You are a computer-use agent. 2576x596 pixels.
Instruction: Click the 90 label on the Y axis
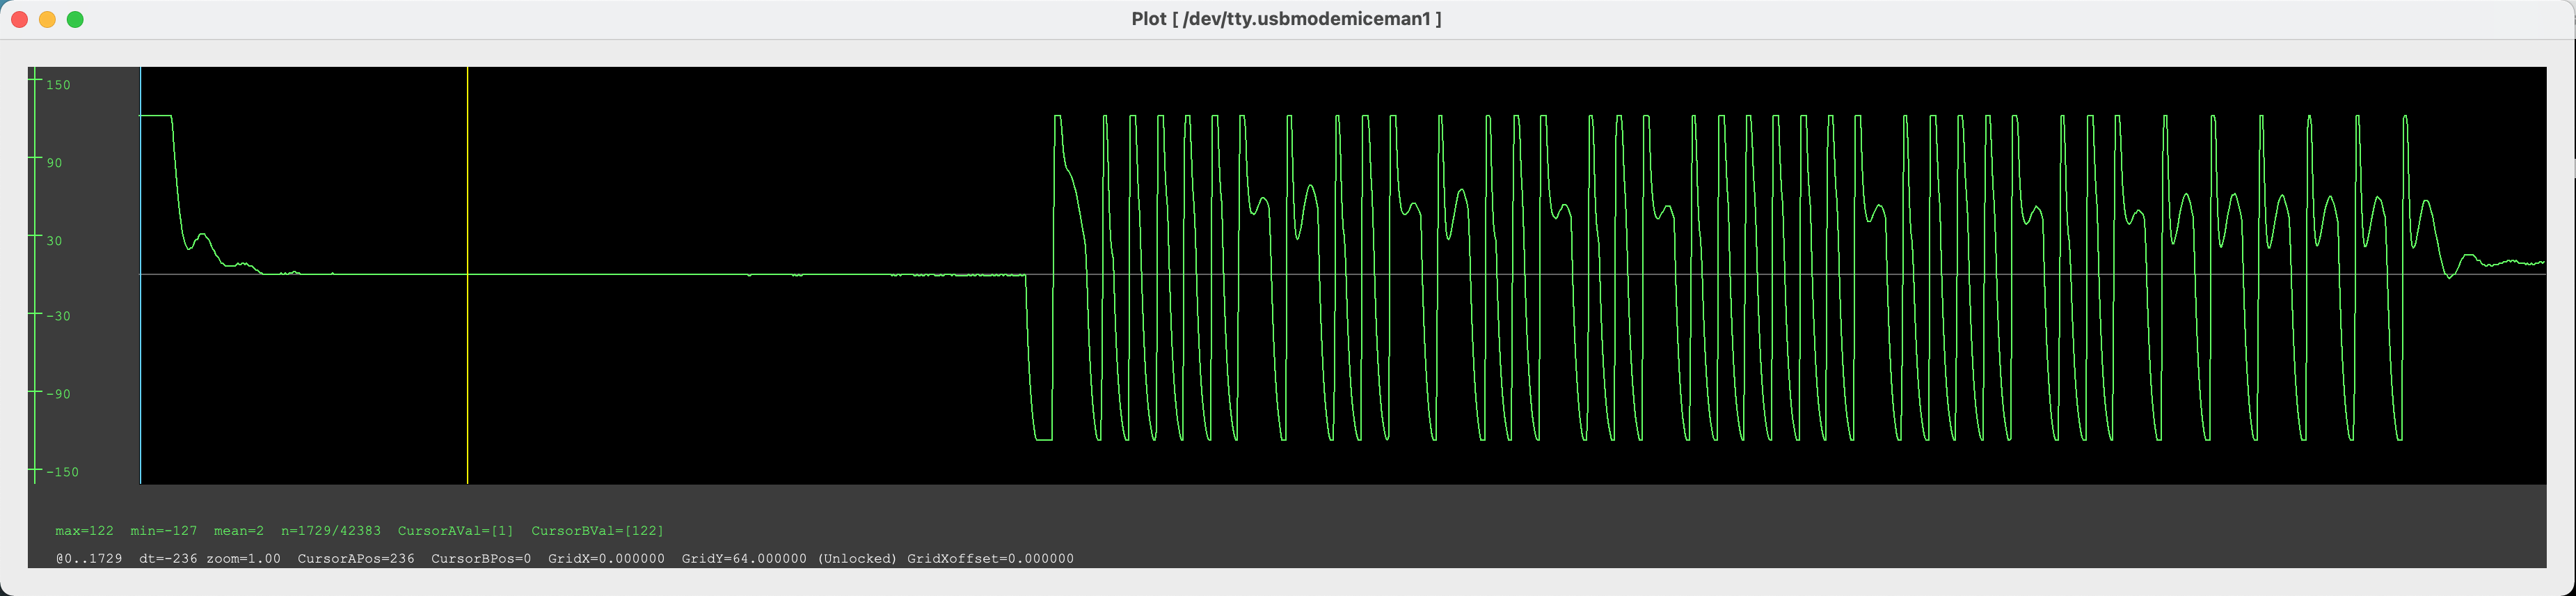(54, 163)
